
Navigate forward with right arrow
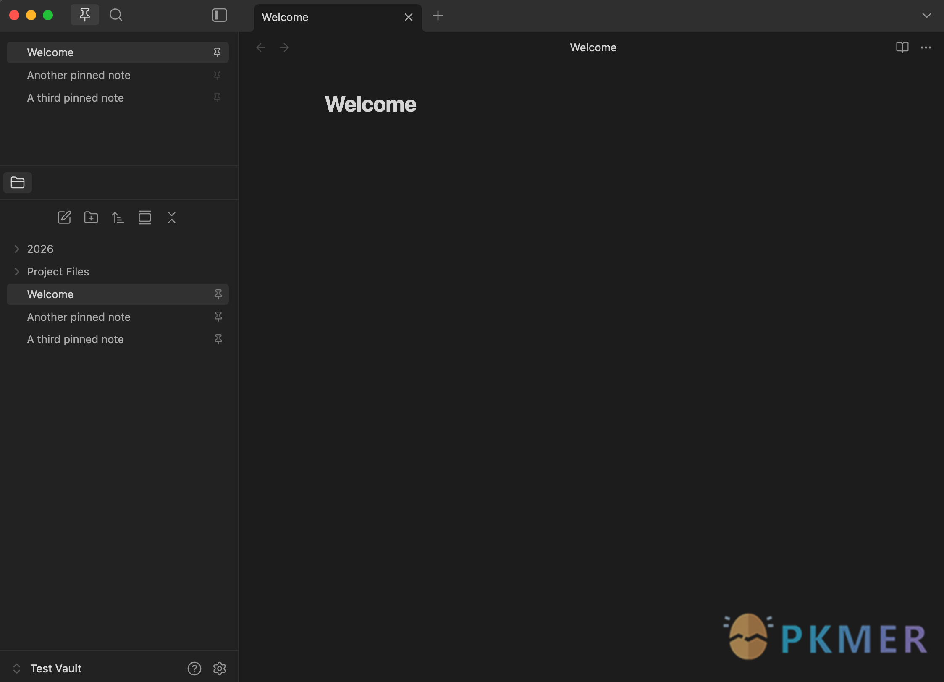point(284,47)
